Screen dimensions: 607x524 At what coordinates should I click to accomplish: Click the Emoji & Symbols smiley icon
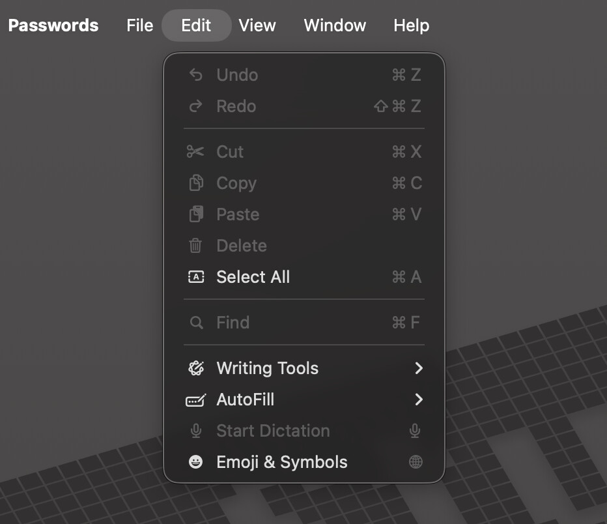coord(195,462)
